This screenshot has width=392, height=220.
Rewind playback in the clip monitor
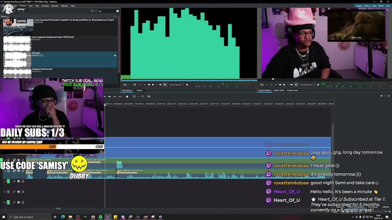click(x=149, y=85)
